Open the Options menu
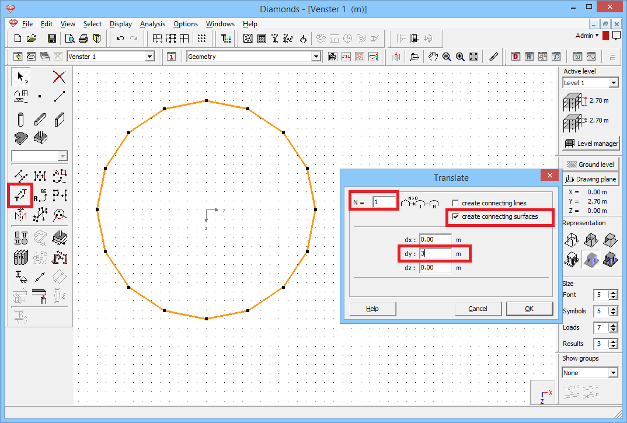627x423 pixels. pos(186,24)
